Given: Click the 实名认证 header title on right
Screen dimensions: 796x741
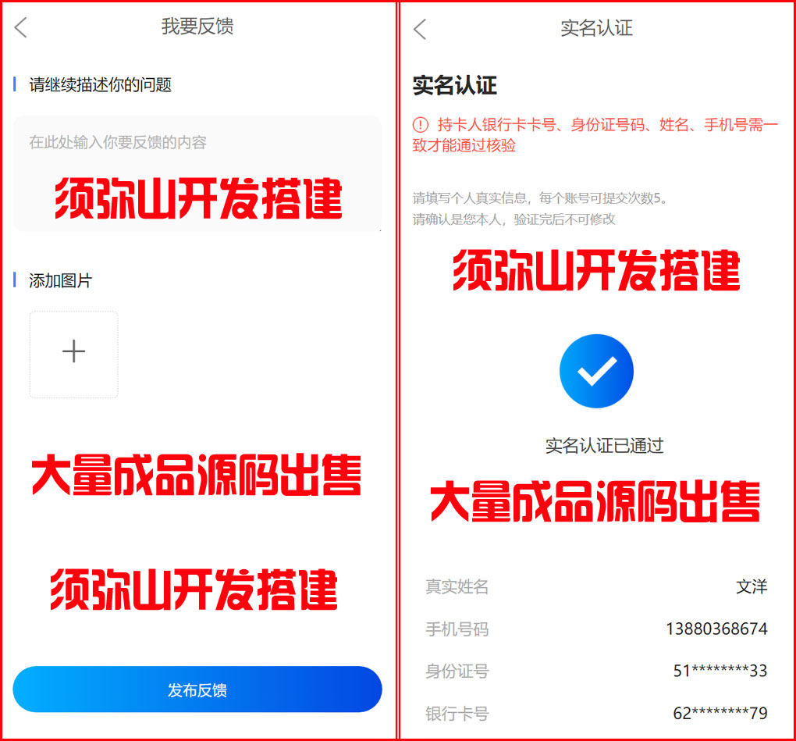Looking at the screenshot, I should 596,28.
